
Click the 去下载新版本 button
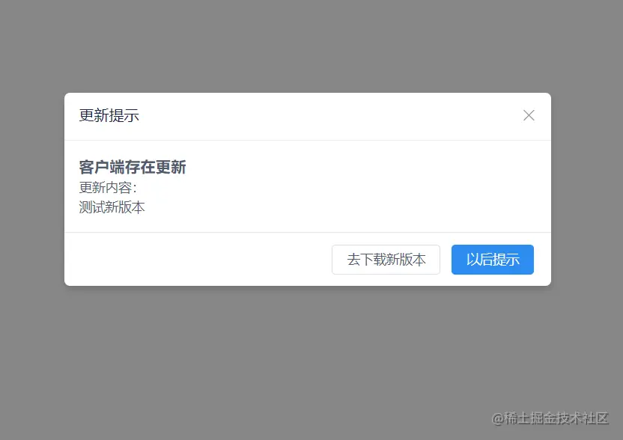pos(386,260)
